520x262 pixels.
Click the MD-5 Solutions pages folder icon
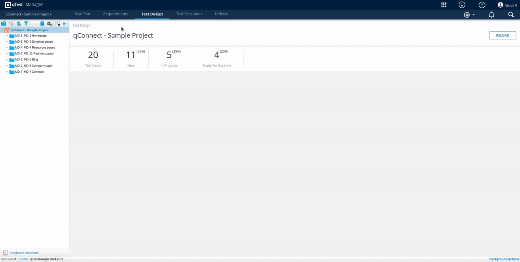[x=12, y=41]
